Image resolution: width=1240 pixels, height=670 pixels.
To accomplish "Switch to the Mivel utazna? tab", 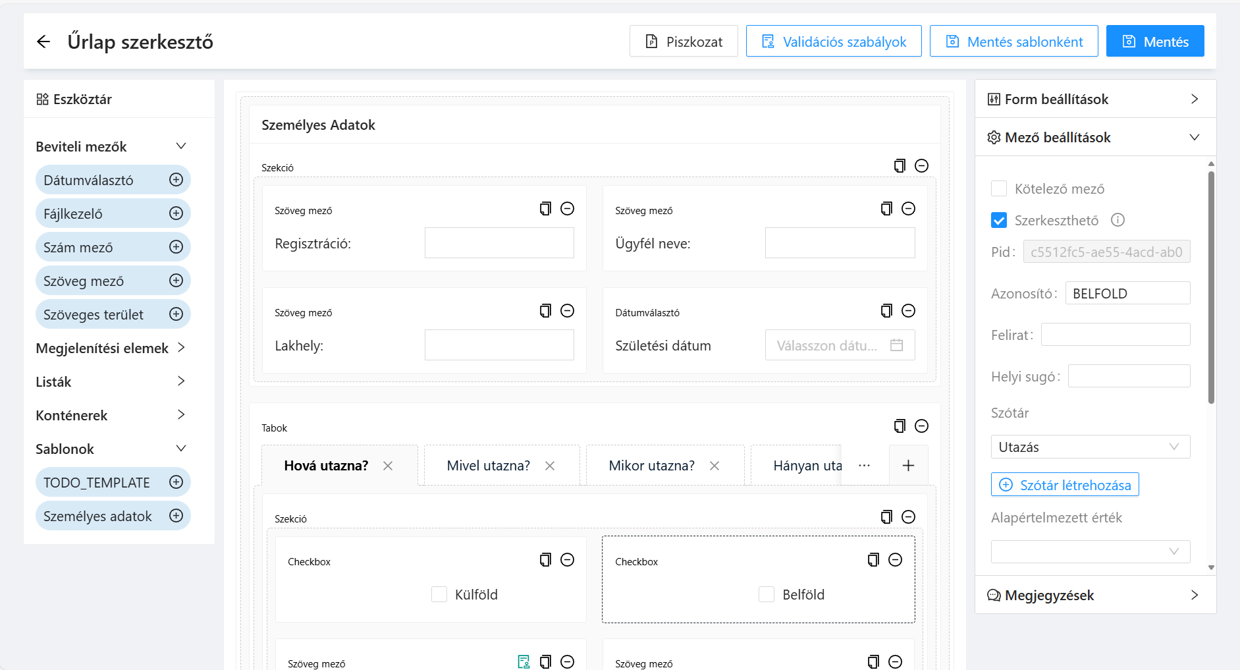I will (x=488, y=466).
